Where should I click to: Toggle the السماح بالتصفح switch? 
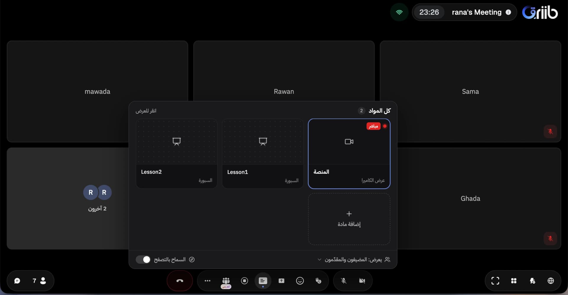pos(143,259)
